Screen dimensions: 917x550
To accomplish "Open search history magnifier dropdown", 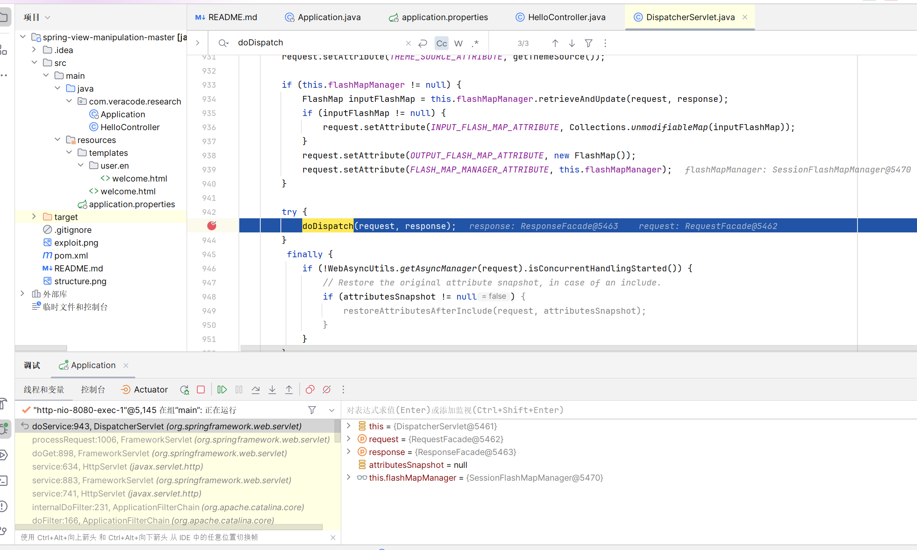I will pos(223,43).
